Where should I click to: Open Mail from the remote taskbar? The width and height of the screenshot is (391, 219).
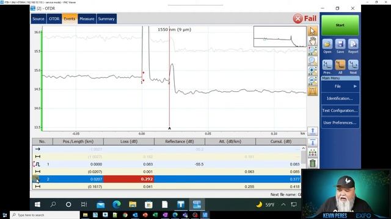click(100, 204)
